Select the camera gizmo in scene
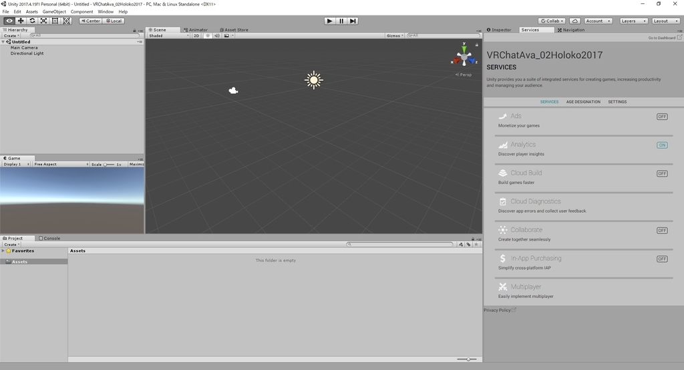684x370 pixels. coord(233,91)
